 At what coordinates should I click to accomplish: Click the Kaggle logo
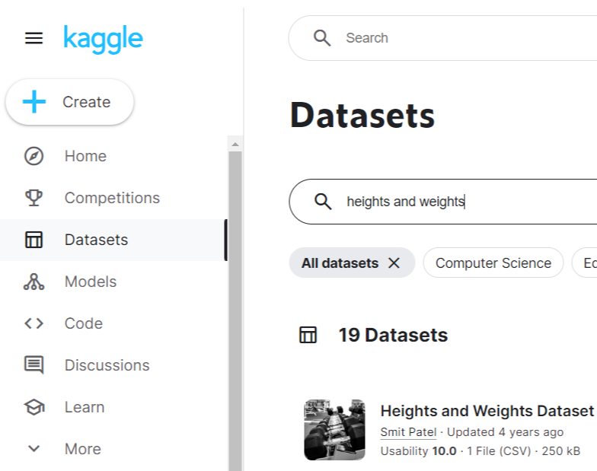(103, 40)
